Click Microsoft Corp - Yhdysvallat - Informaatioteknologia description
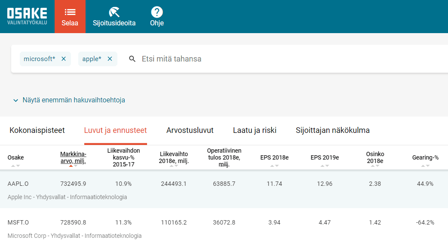The width and height of the screenshot is (448, 243). coord(74,236)
